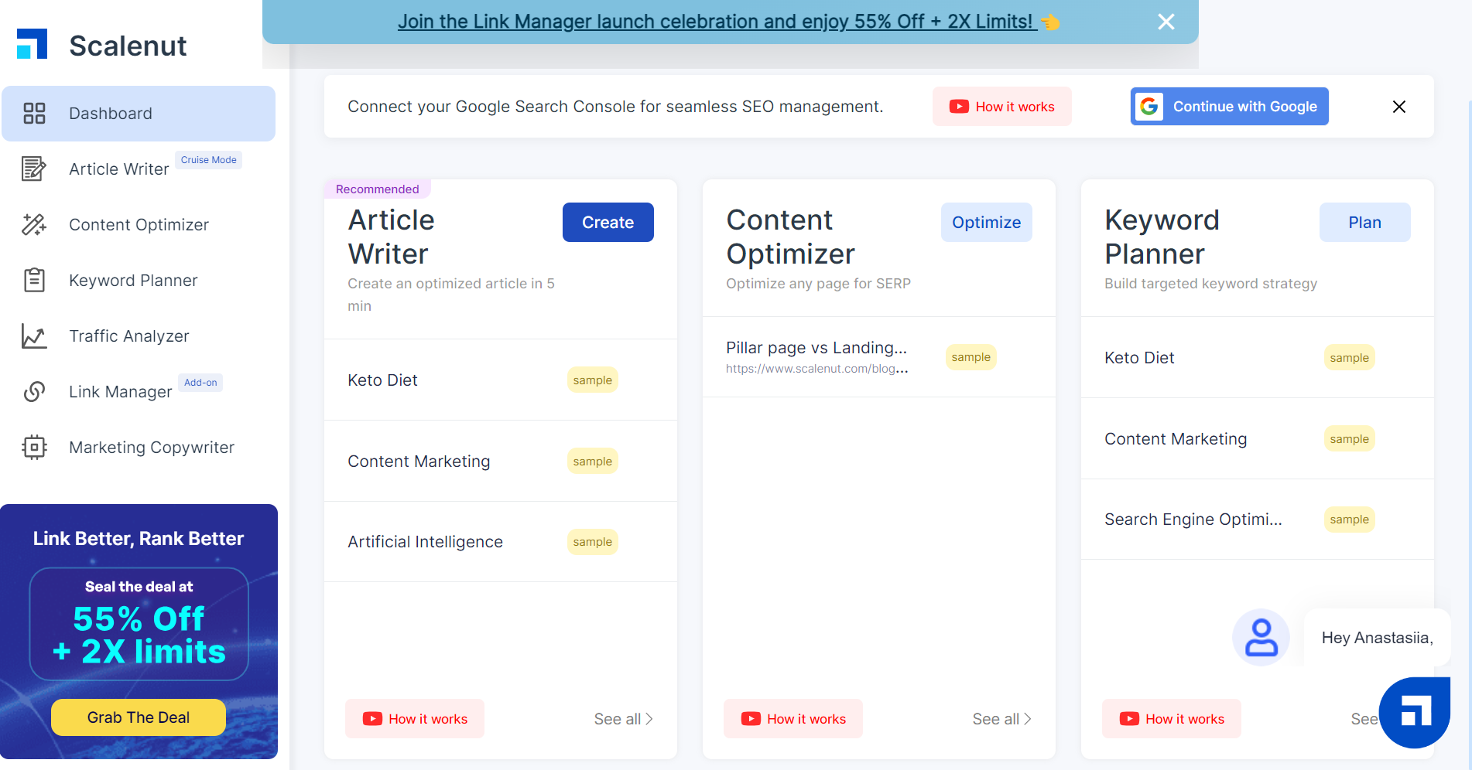
Task: Open Keto Diet sample in Keyword Planner
Action: pos(1258,358)
